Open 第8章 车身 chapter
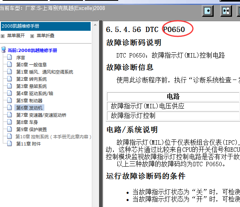Screen dimensions: 240x207 [27, 122]
